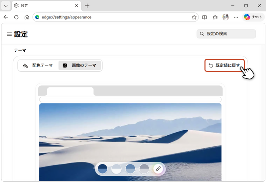The image size is (266, 182).
Task: Open settings hamburger menu icon
Action: pos(9,34)
